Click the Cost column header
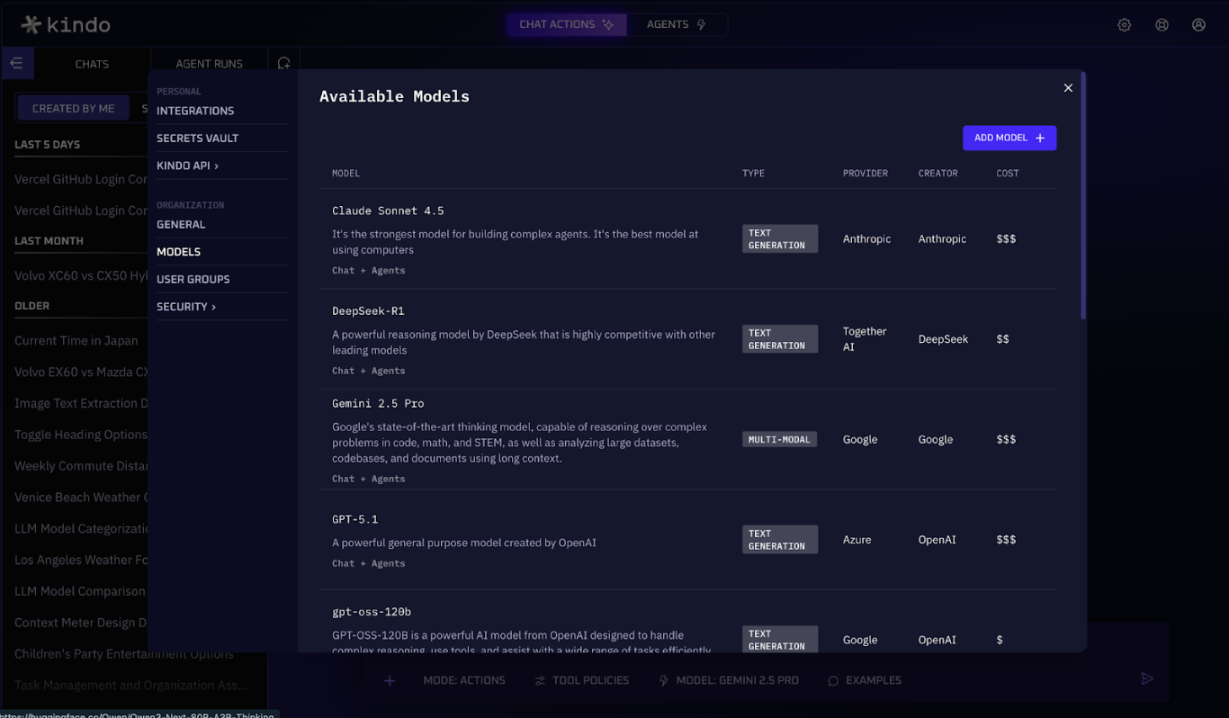This screenshot has height=718, width=1229. [x=1008, y=173]
